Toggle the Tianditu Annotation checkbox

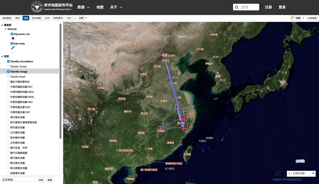pos(8,62)
